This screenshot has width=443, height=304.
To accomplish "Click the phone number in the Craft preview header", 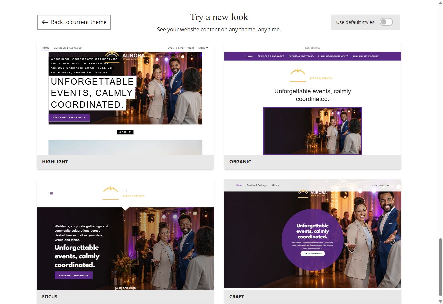I will coord(381,185).
